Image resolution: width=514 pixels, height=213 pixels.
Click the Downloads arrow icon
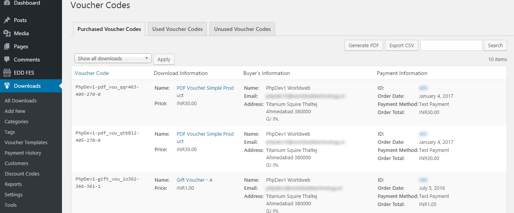[x=7, y=86]
